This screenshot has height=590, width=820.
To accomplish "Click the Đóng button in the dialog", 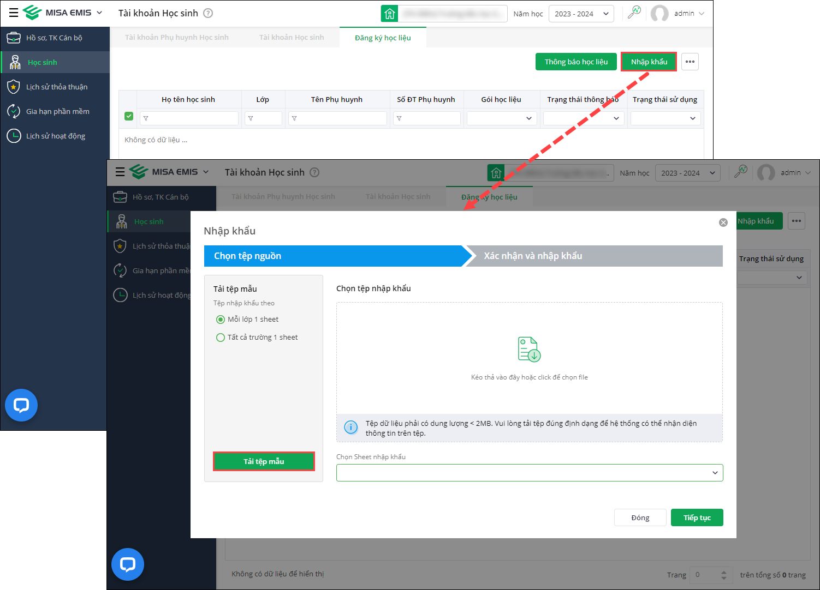I will point(640,517).
